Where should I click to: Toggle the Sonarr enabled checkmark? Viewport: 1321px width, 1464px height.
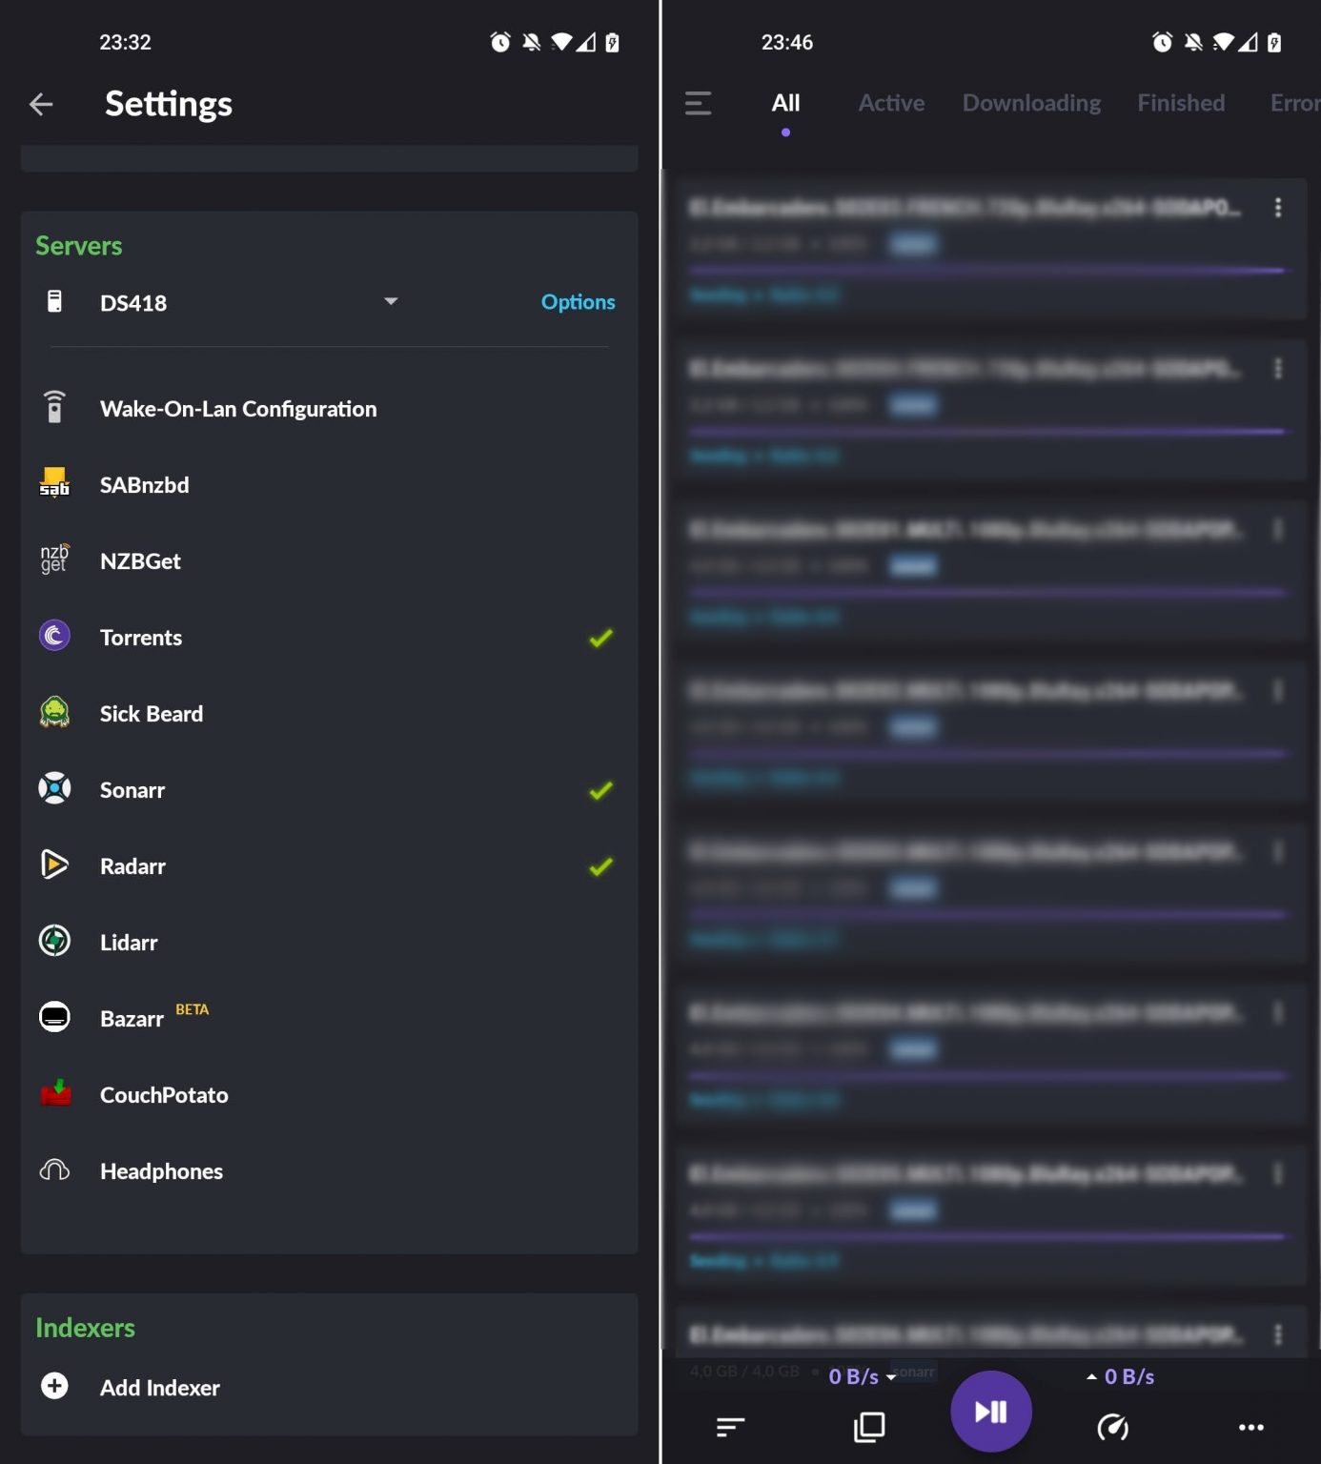tap(600, 790)
